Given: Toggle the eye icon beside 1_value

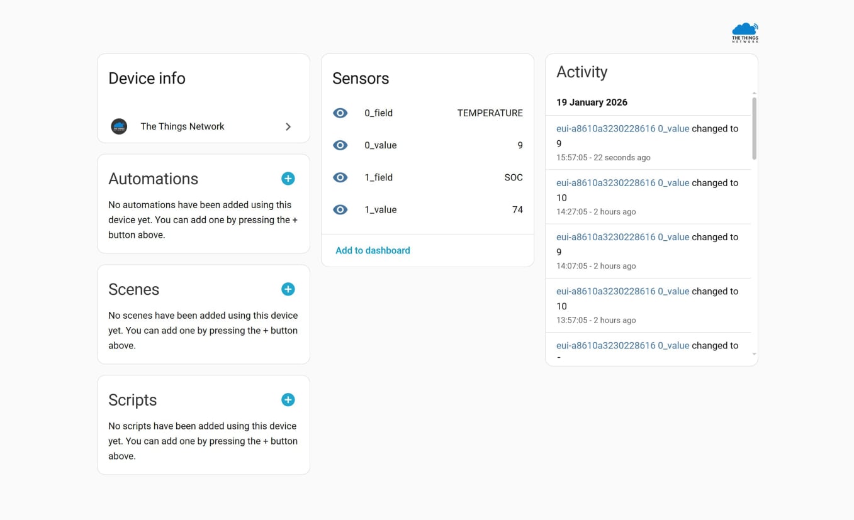Looking at the screenshot, I should [340, 209].
